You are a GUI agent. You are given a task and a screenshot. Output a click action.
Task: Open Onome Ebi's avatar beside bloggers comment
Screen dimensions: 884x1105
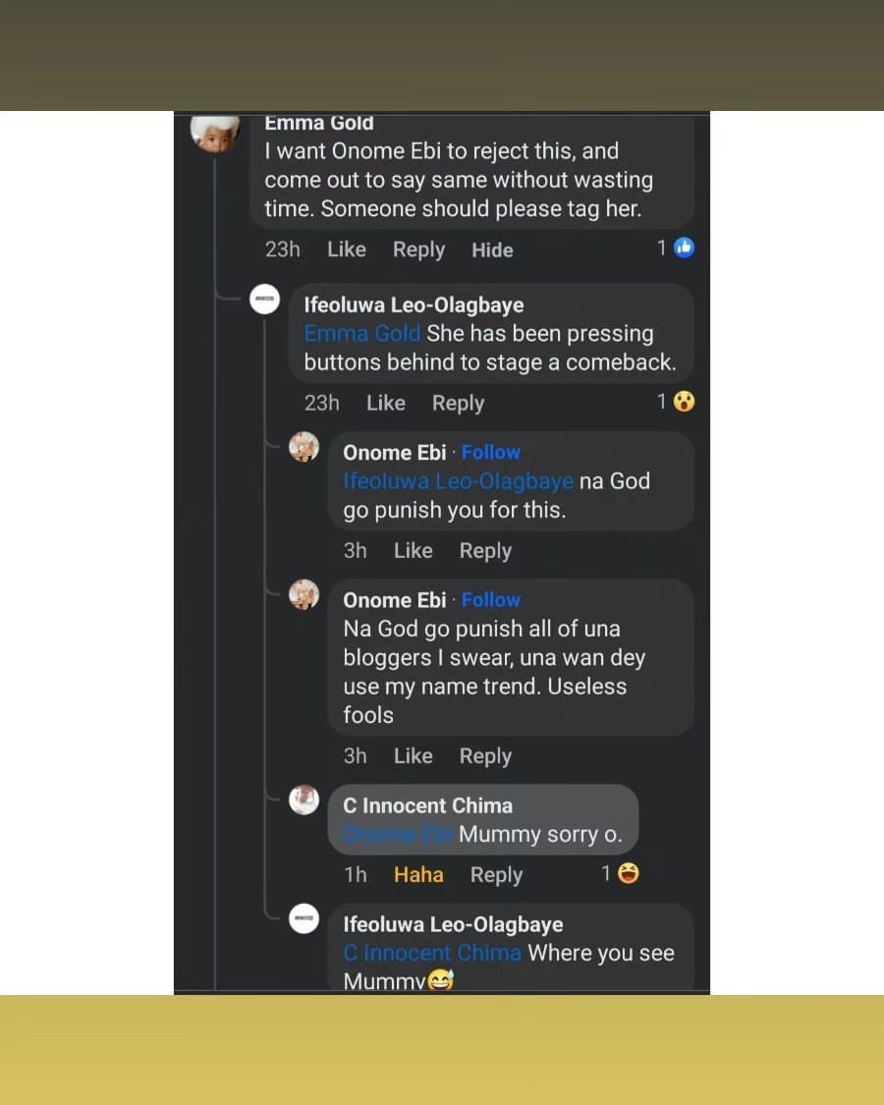pos(304,594)
